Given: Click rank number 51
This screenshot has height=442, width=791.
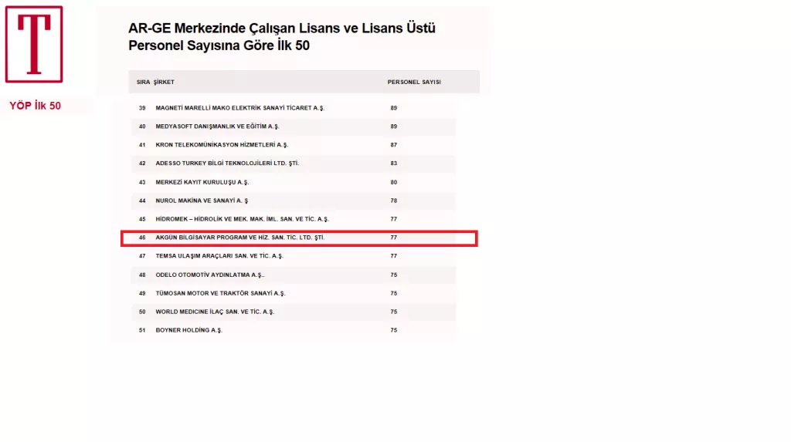Looking at the screenshot, I should 142,330.
